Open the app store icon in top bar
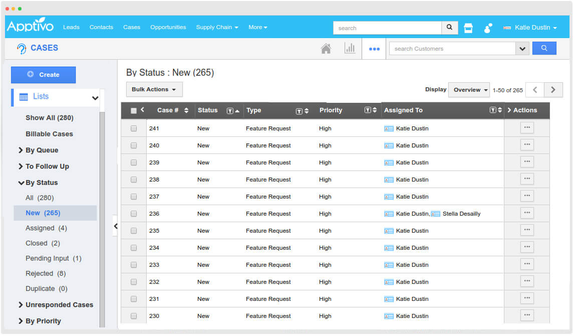Viewport: 576px width, 336px height. click(468, 28)
